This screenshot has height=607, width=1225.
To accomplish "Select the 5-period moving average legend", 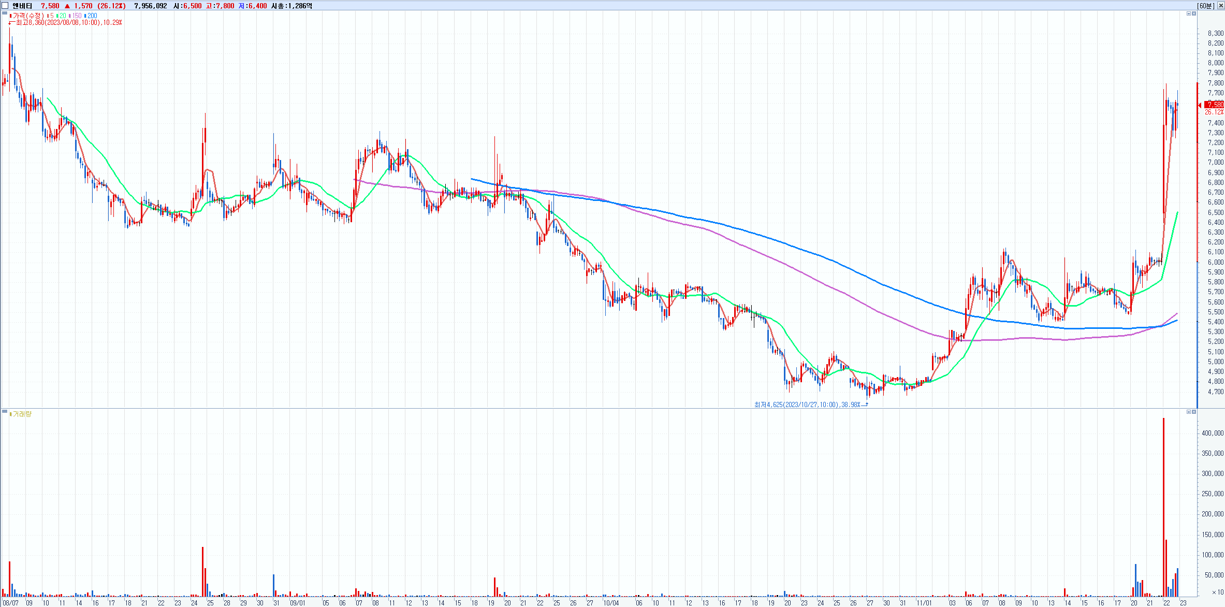I will pyautogui.click(x=51, y=16).
